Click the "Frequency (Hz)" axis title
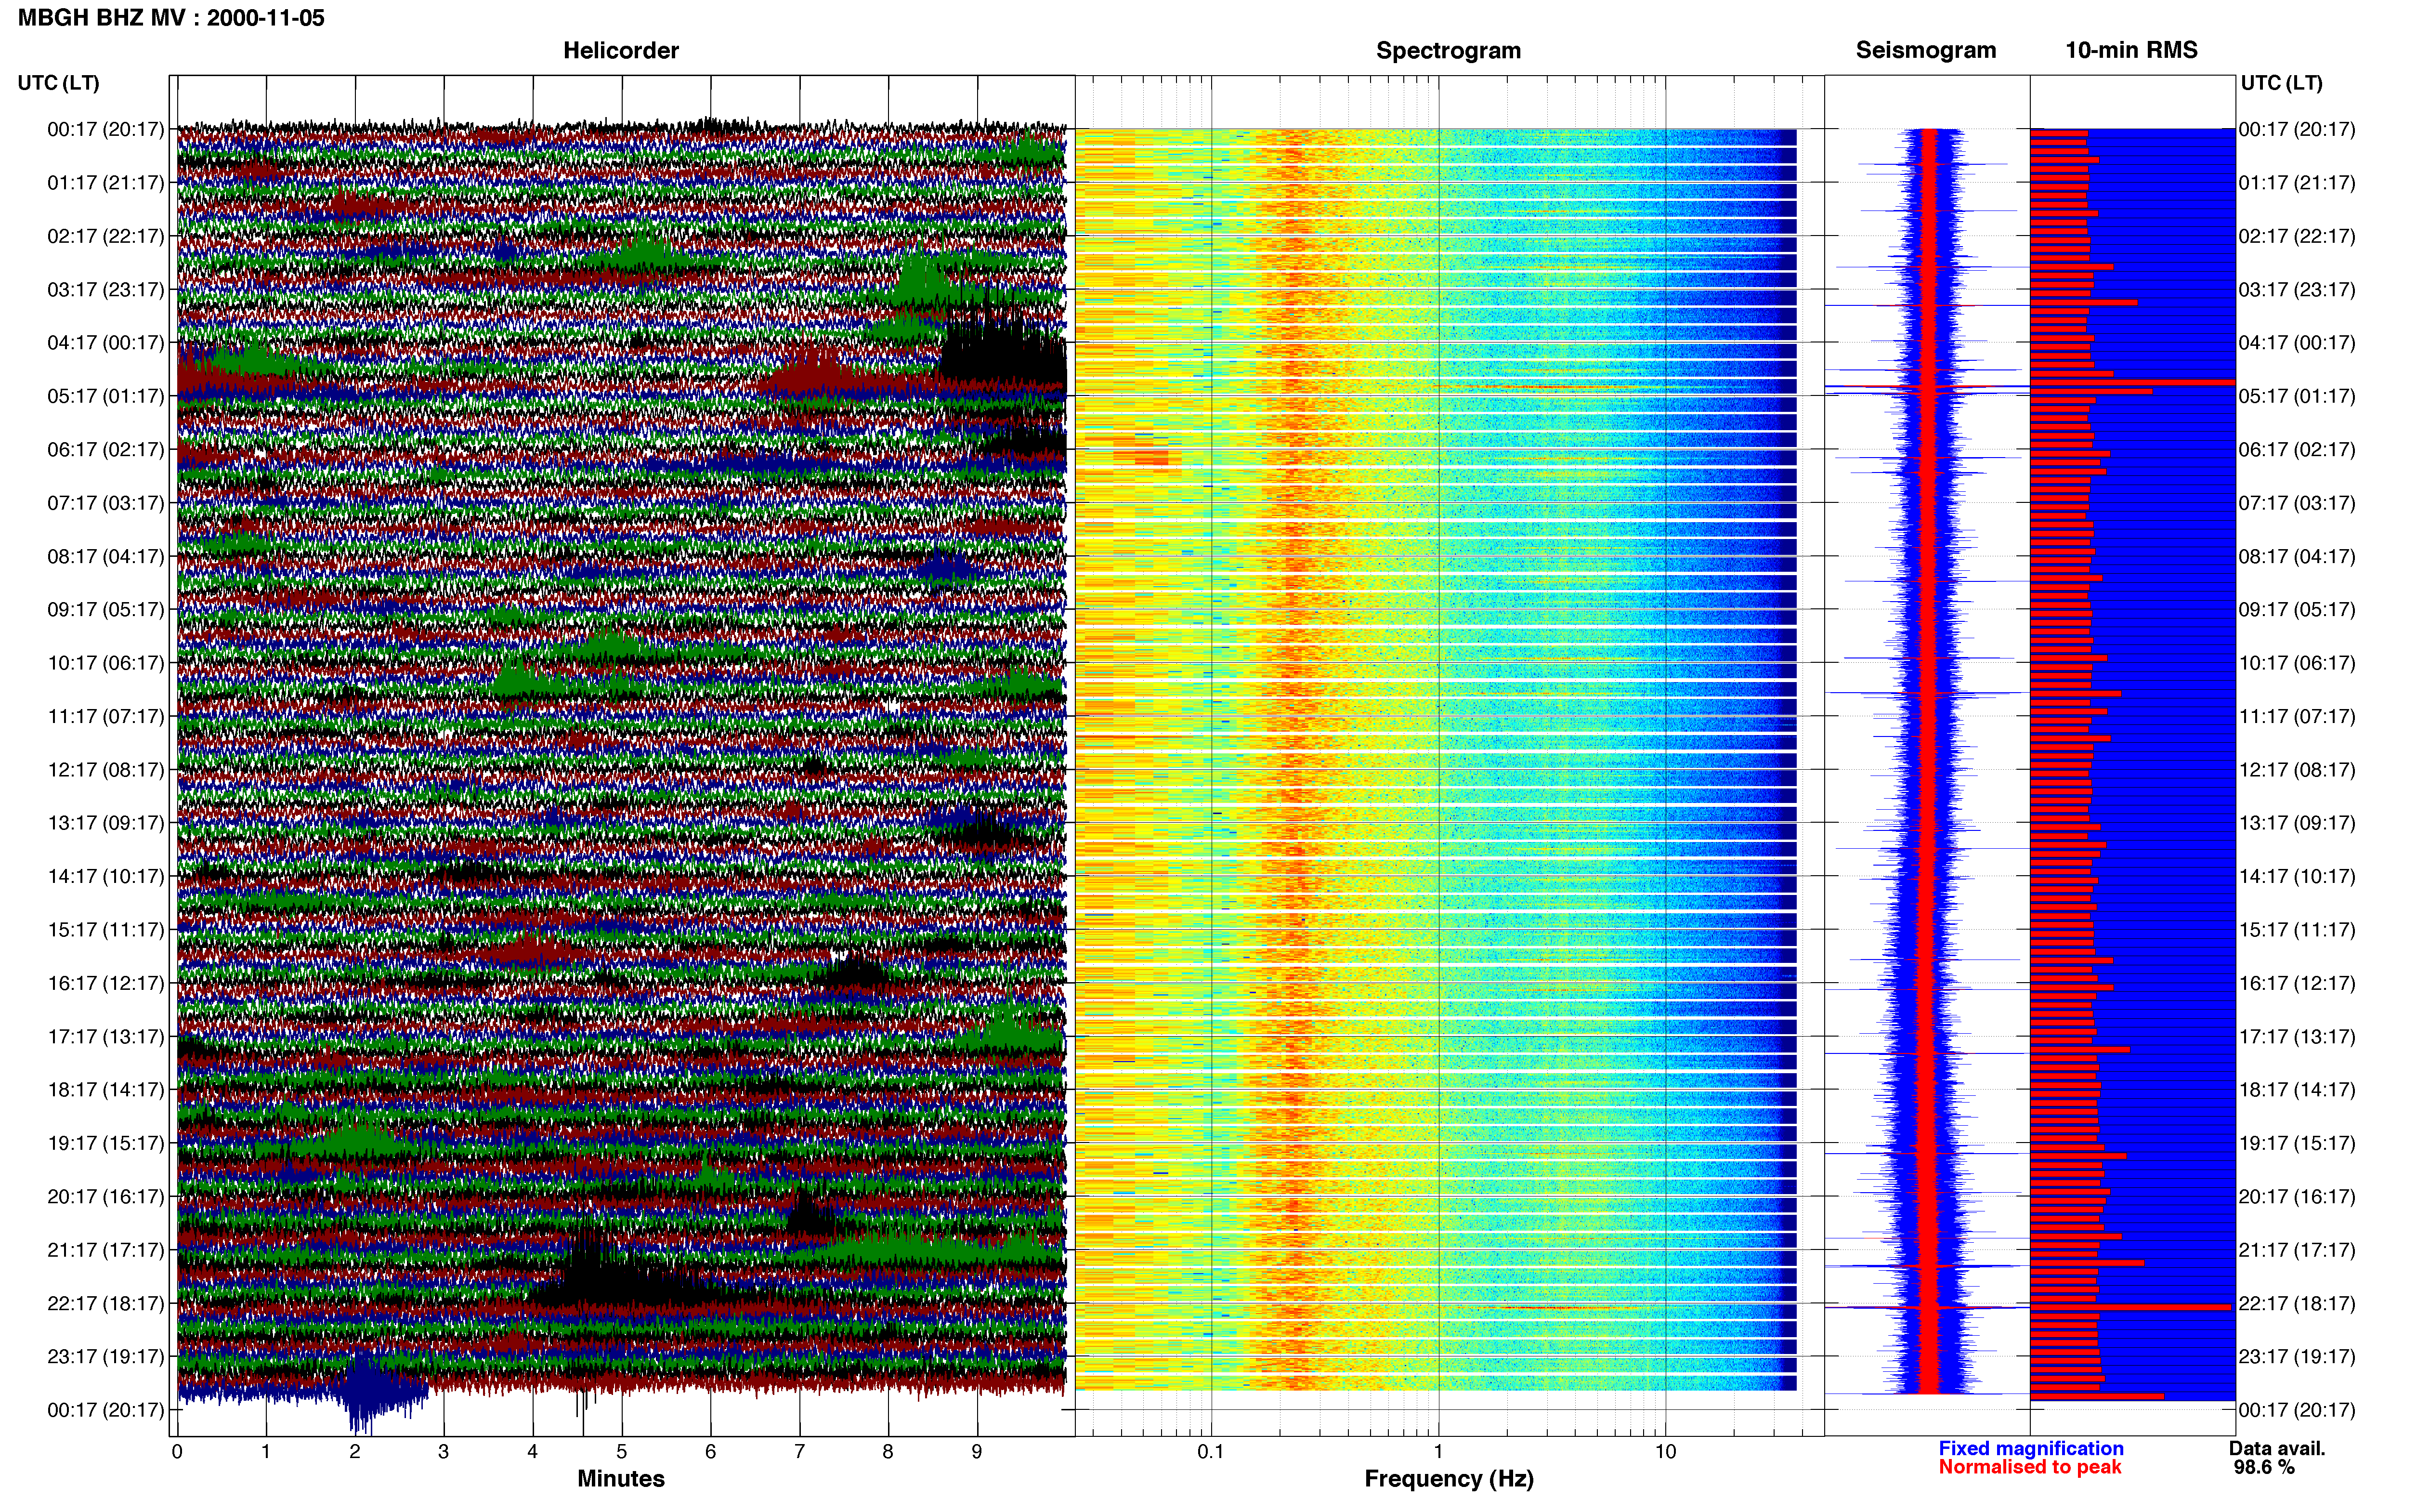The height and width of the screenshot is (1512, 2417). point(1449,1479)
